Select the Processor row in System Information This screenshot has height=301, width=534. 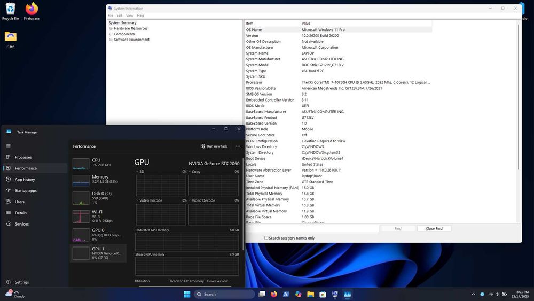click(x=338, y=82)
